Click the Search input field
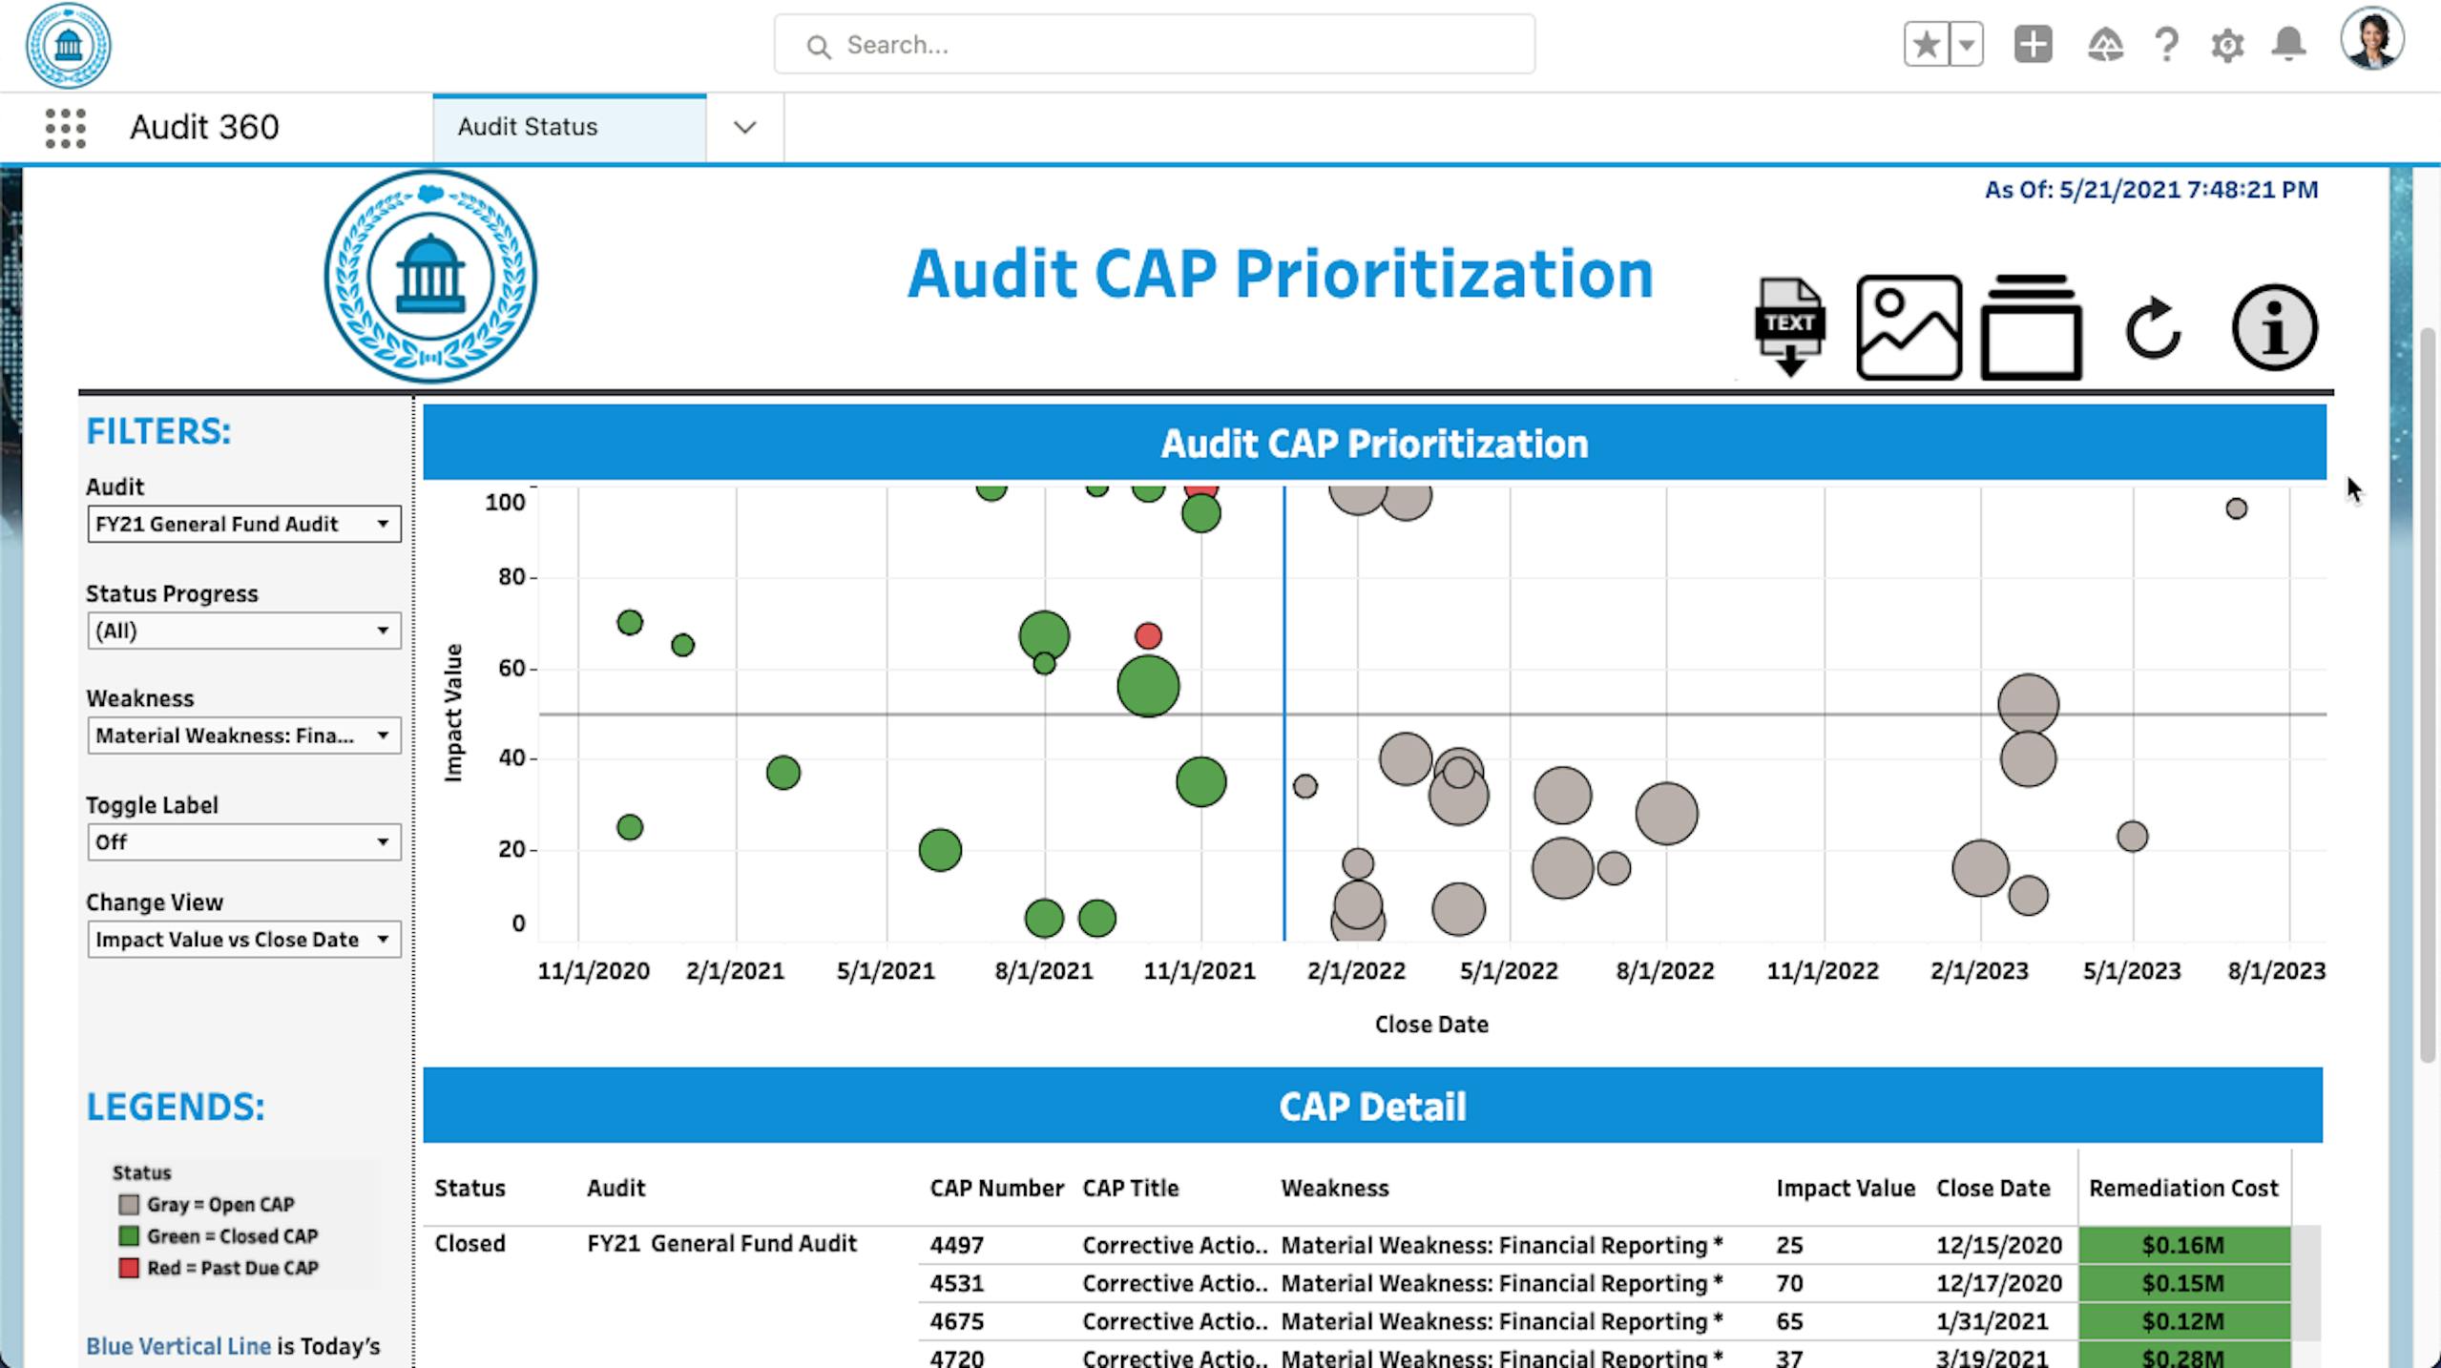This screenshot has height=1368, width=2441. coord(1155,45)
